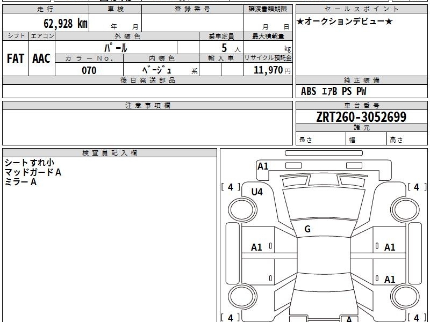Click the U4 dent mark on diagram
The image size is (430, 322).
[257, 192]
